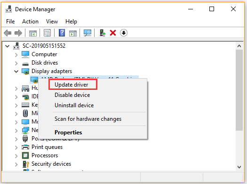Select the Processors tree label

coord(45,155)
